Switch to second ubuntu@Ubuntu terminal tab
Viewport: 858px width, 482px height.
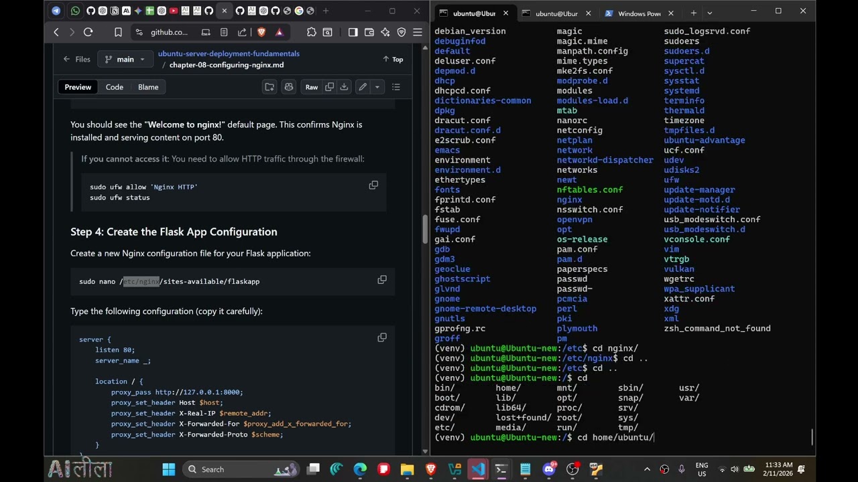click(556, 13)
